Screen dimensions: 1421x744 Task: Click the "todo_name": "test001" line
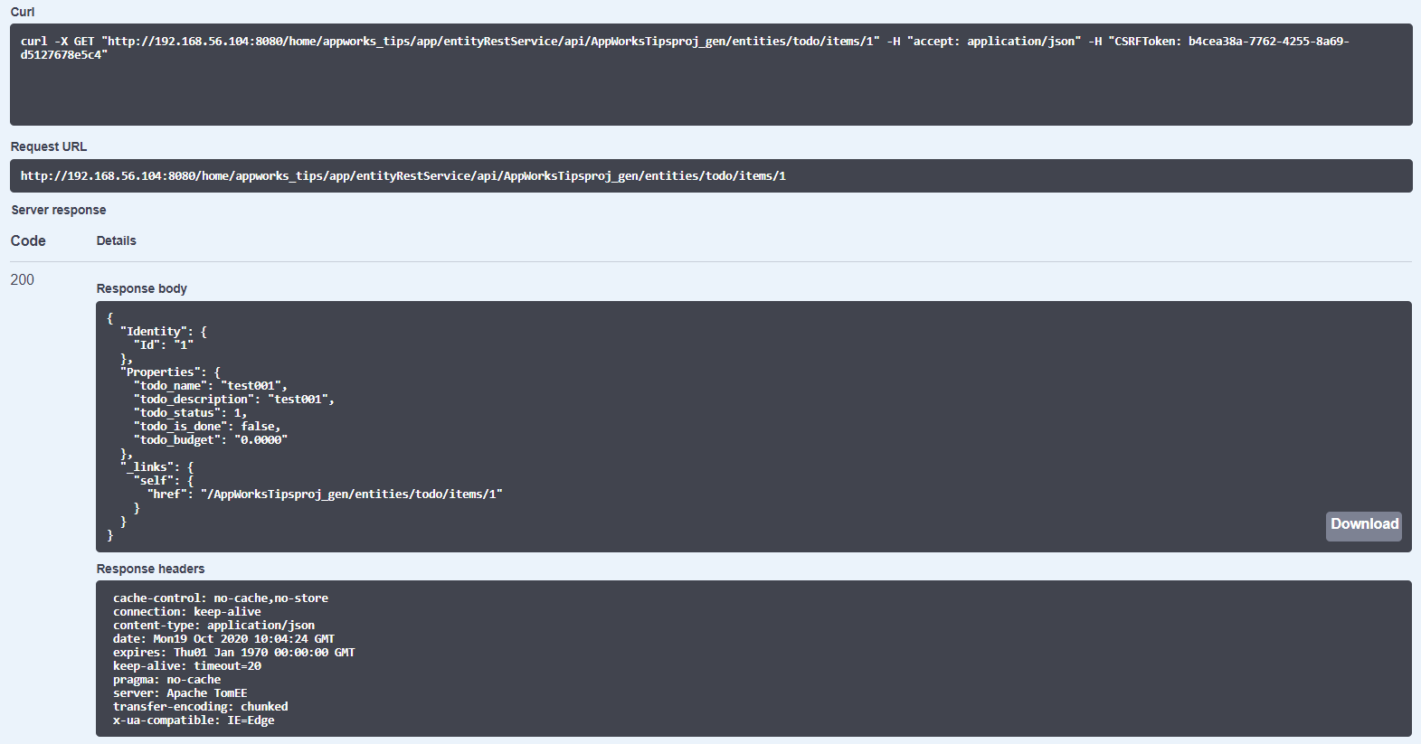point(211,386)
